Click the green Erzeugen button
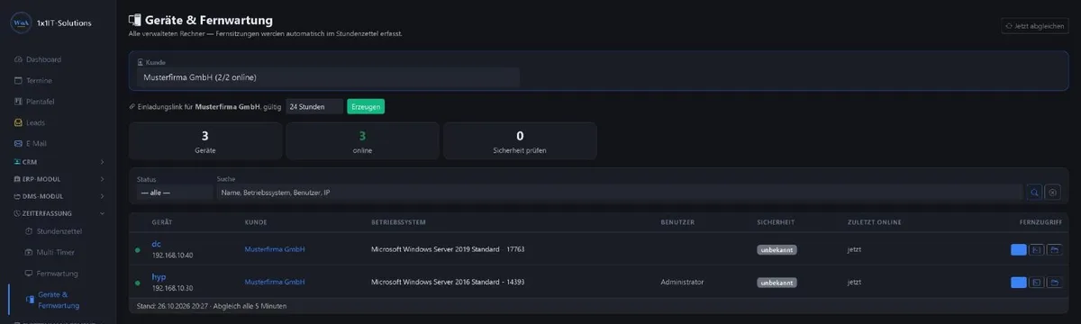The width and height of the screenshot is (1081, 324). tap(366, 106)
